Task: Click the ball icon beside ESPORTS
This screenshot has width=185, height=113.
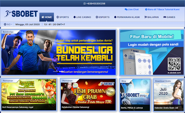Action: pyautogui.click(x=97, y=17)
